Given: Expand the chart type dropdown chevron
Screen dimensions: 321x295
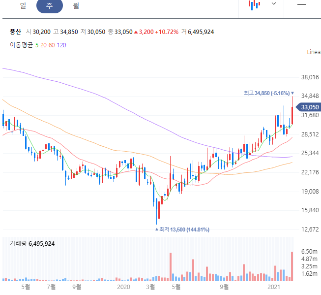Looking at the screenshot, I should point(274,3).
